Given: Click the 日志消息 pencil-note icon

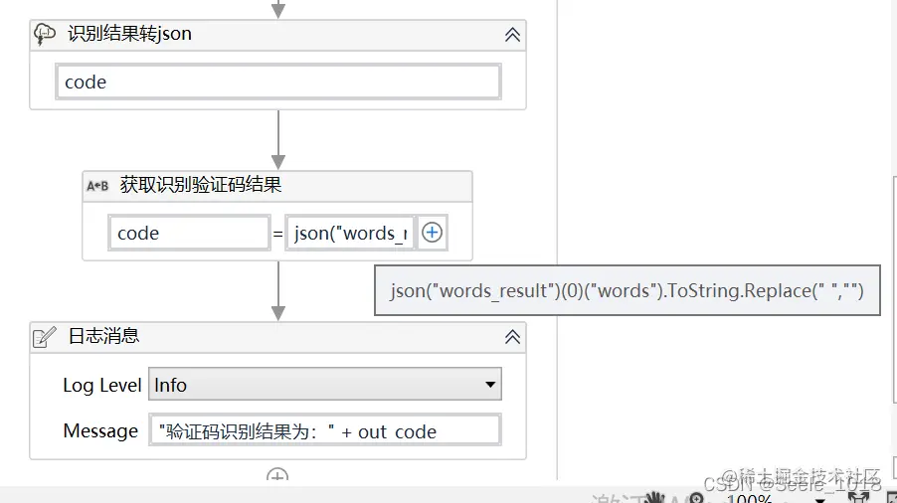Looking at the screenshot, I should (x=45, y=337).
